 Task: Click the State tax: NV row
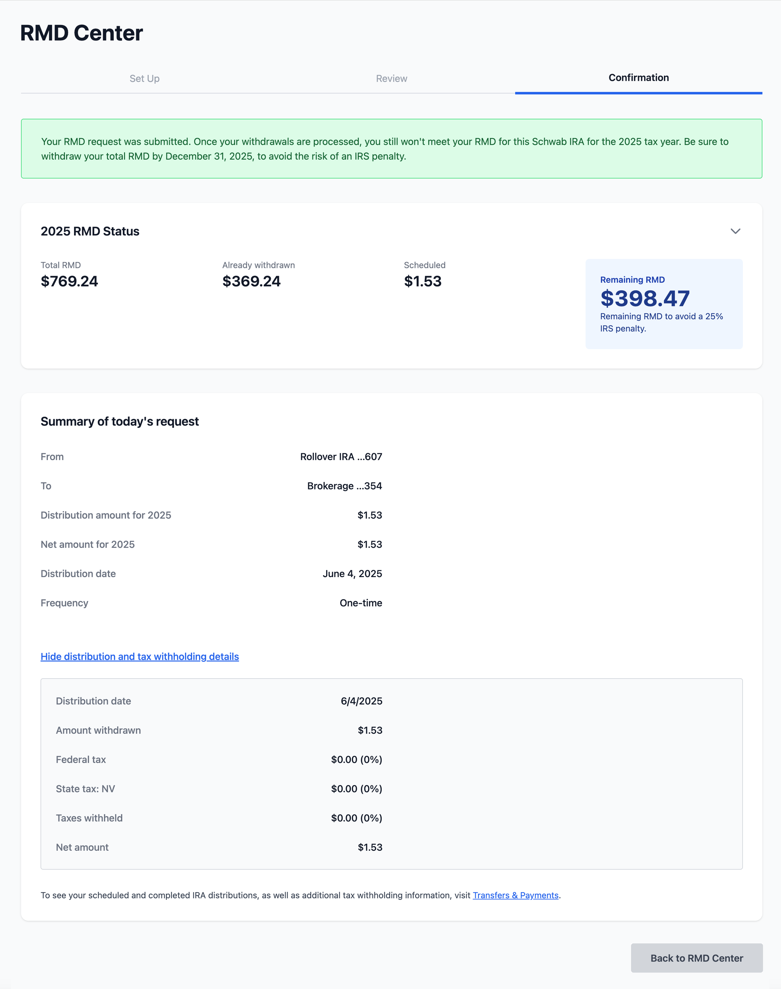point(219,789)
